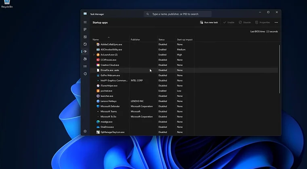Click the msedge.exe Edge icon
This screenshot has height=169, width=307.
coord(98,122)
